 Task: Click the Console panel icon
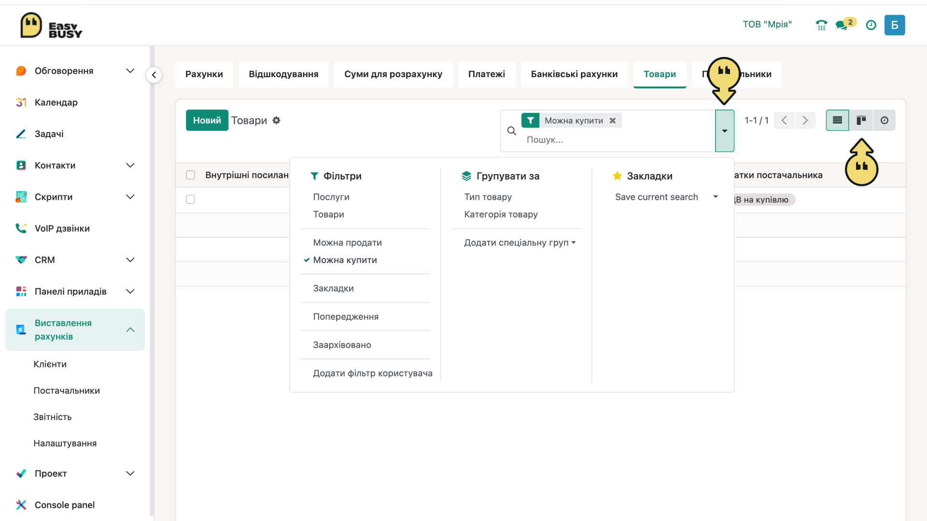[21, 505]
